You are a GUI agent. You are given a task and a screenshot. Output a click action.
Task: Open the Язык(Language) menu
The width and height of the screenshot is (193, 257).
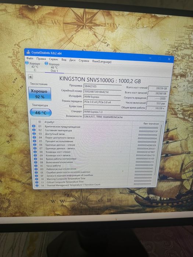point(101,61)
